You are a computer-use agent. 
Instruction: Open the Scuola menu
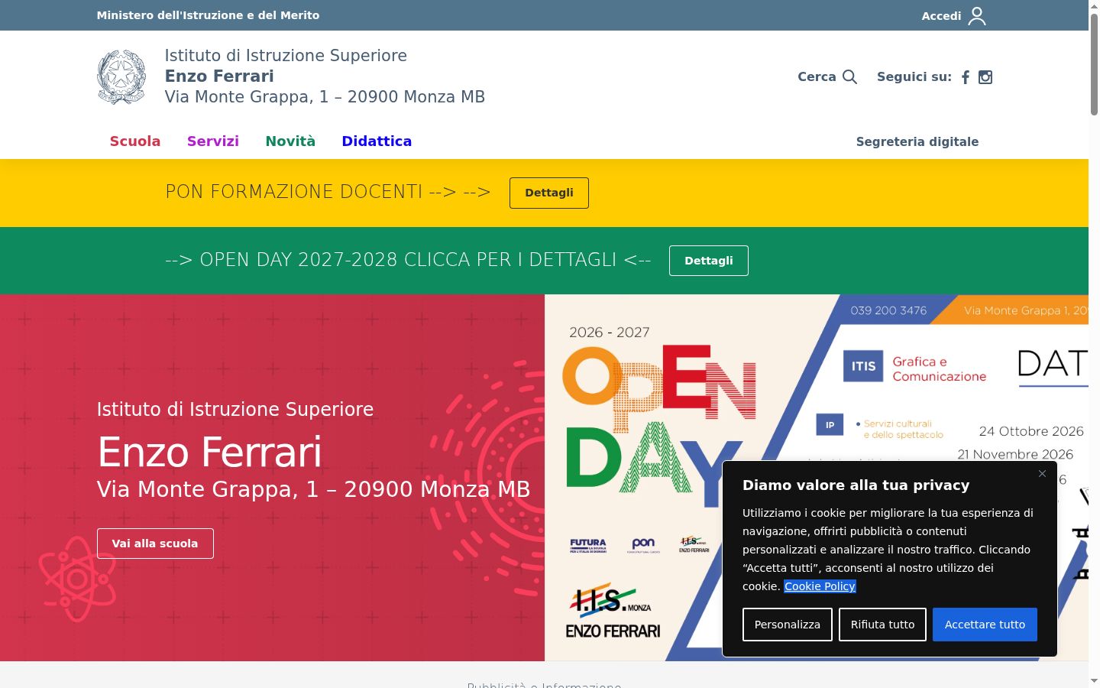click(x=135, y=141)
